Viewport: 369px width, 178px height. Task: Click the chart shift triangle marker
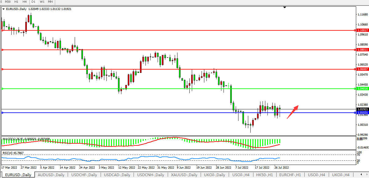point(285,7)
